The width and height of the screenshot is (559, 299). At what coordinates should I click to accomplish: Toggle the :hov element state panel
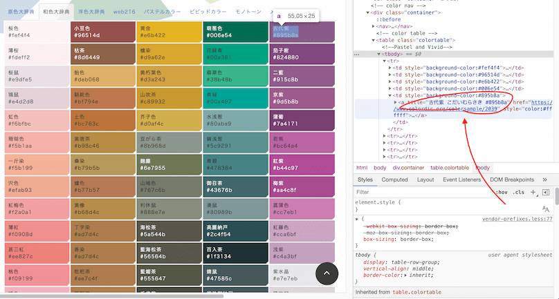point(502,192)
